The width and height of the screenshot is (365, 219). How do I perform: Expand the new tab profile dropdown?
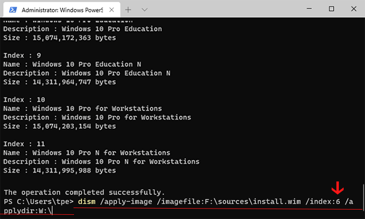coord(144,10)
